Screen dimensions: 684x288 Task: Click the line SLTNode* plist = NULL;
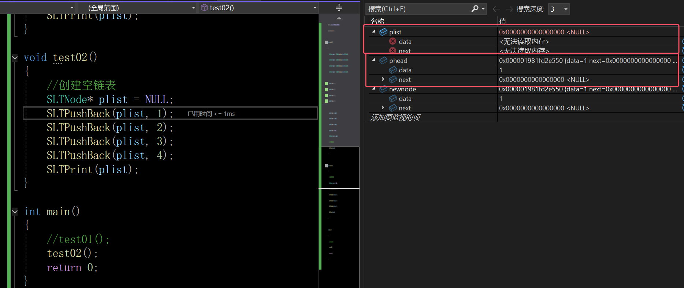109,99
